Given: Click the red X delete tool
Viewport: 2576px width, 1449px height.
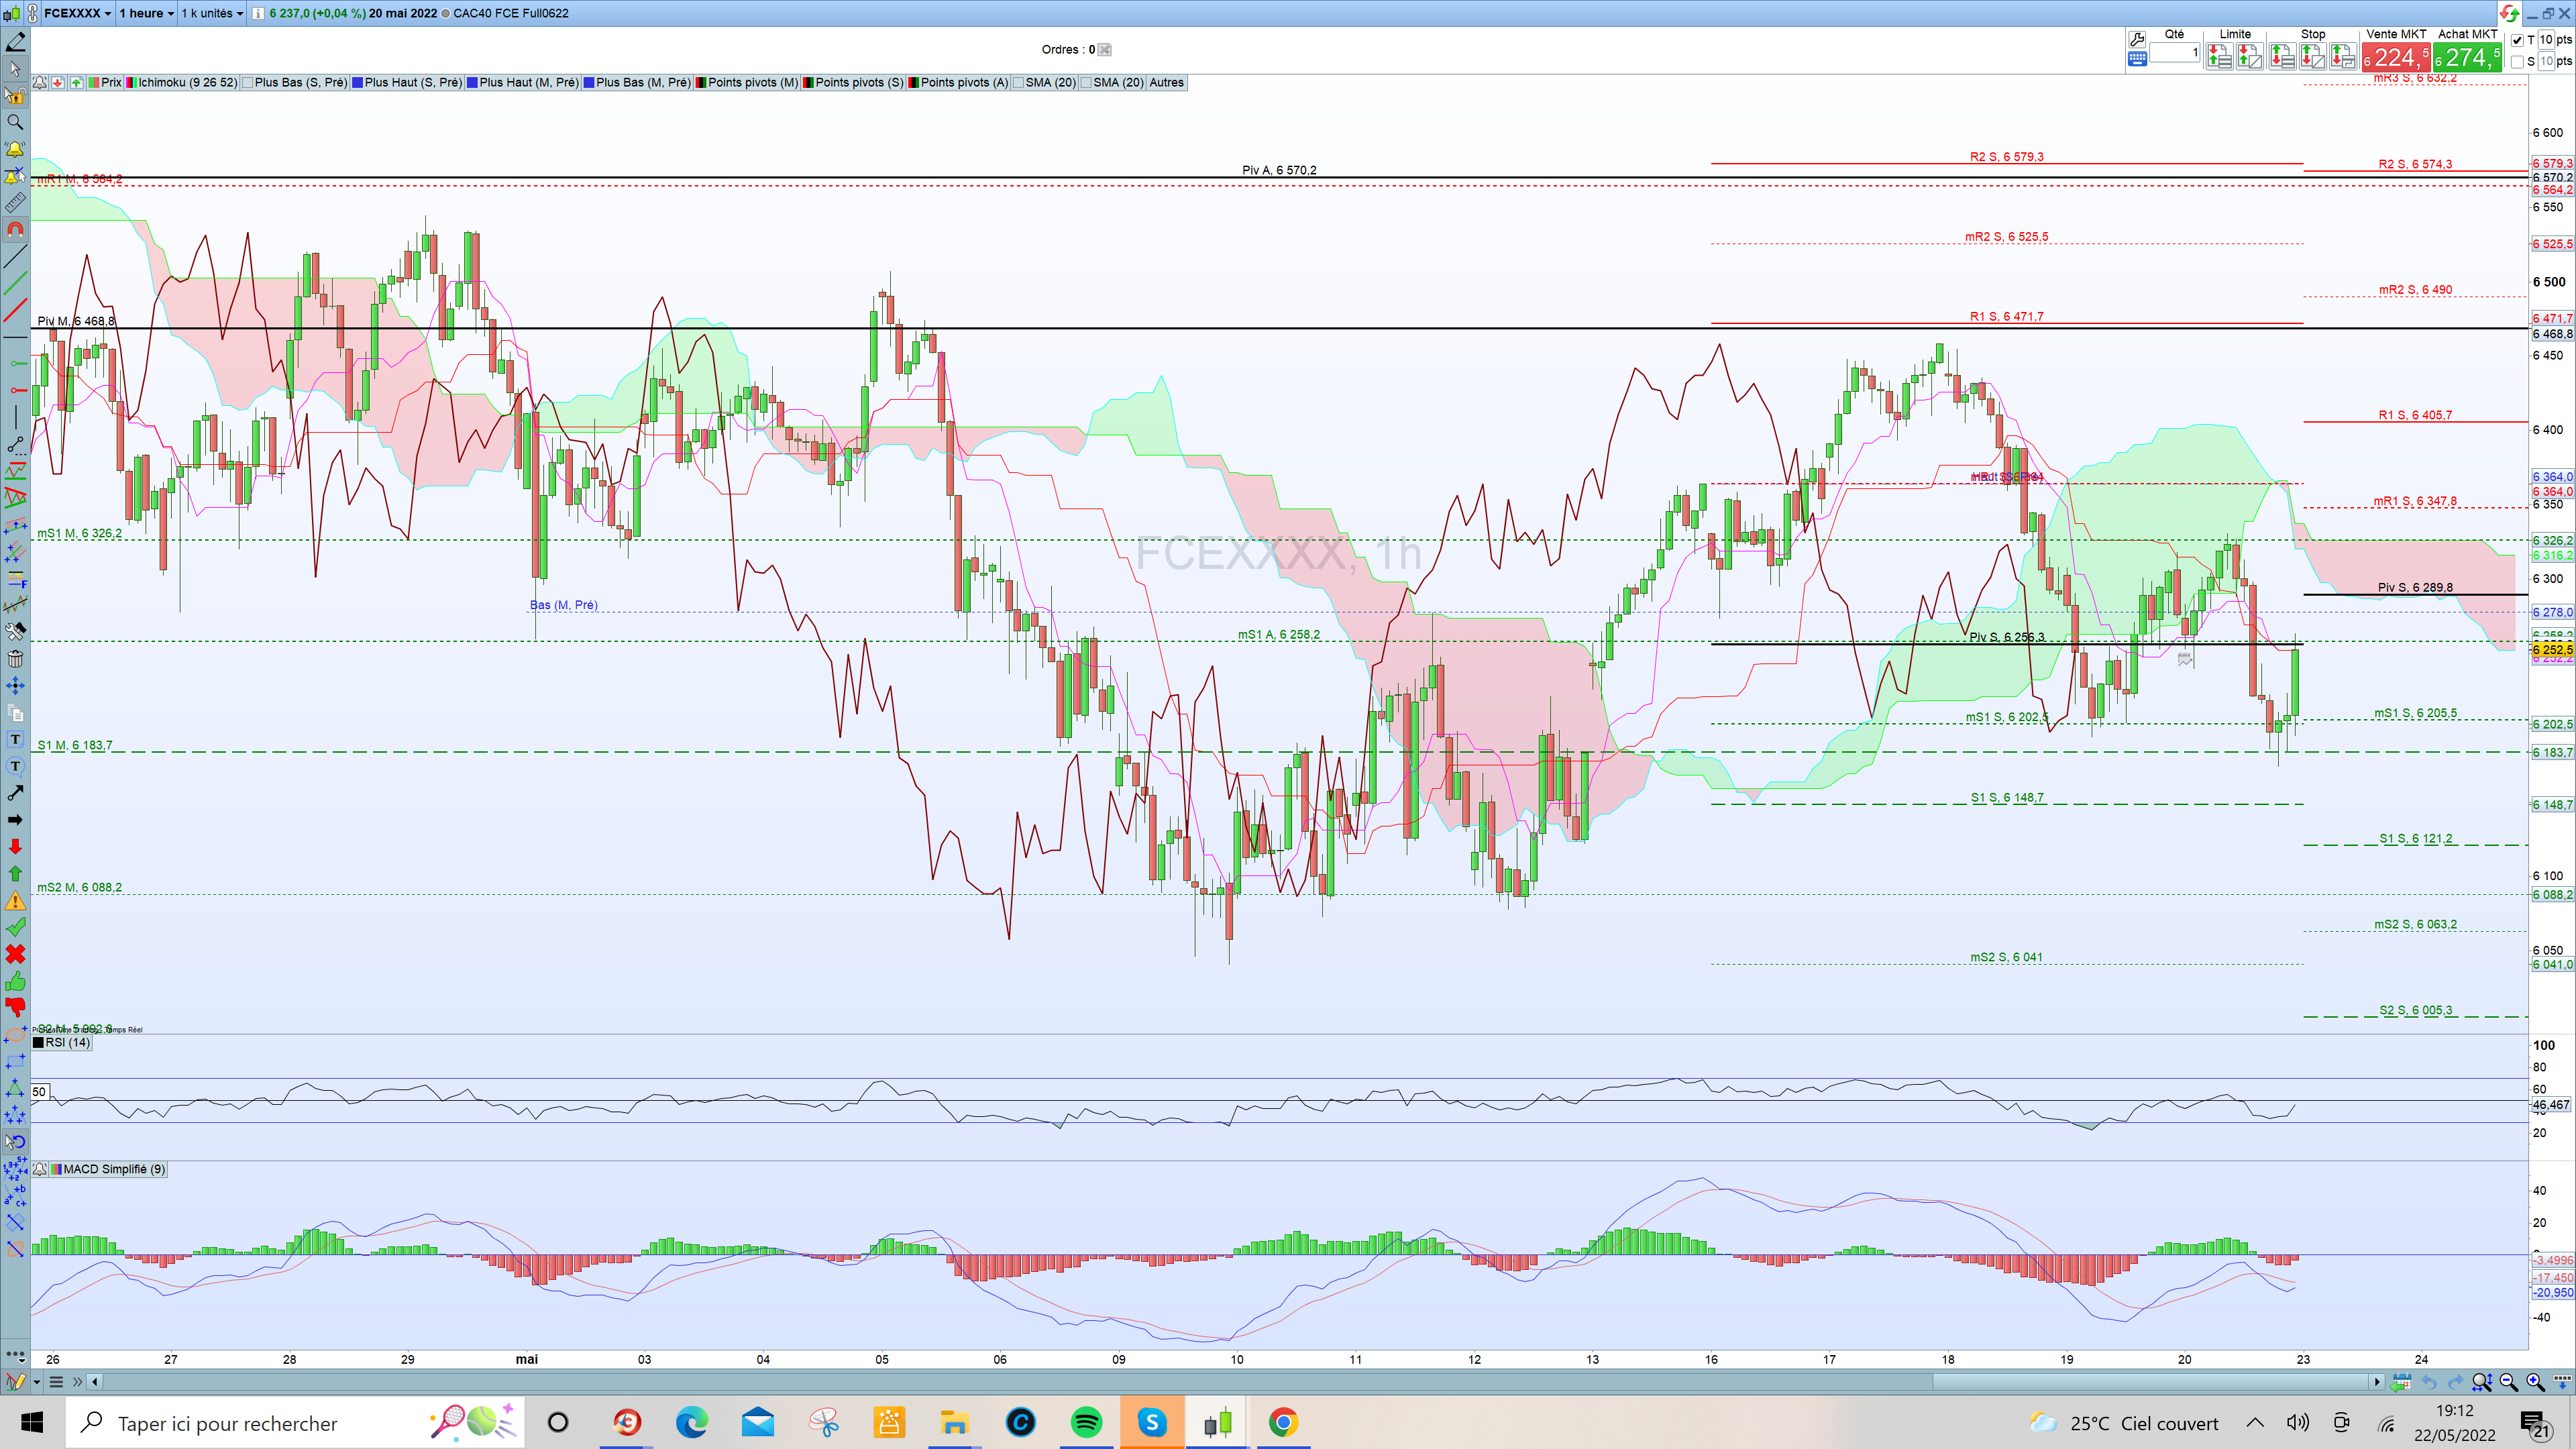Looking at the screenshot, I should point(15,953).
